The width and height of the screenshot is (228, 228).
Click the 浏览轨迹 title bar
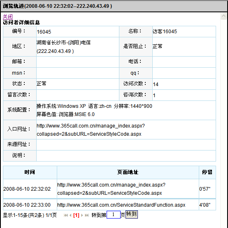[x=114, y=6]
